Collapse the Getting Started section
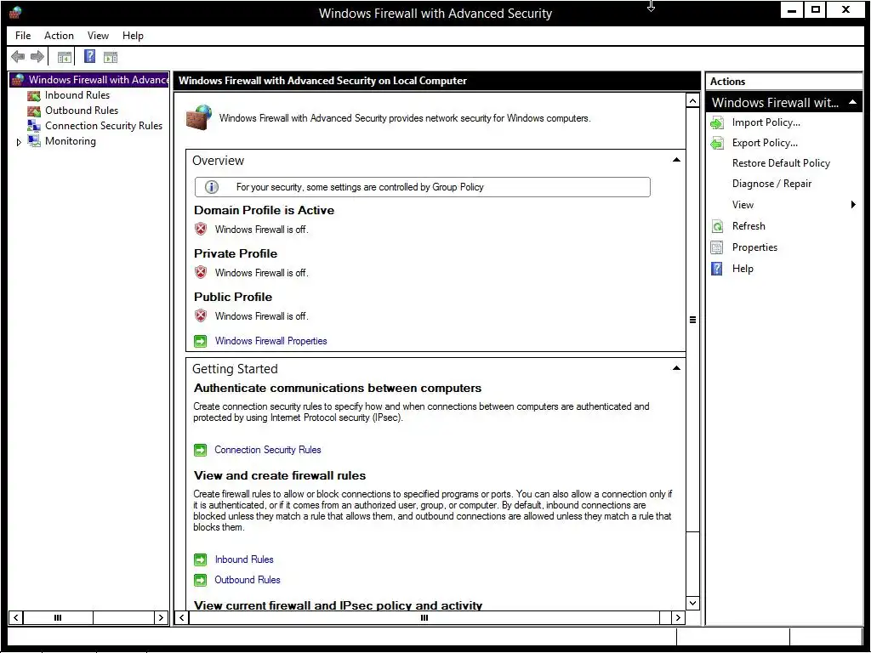The image size is (871, 653). [x=676, y=368]
